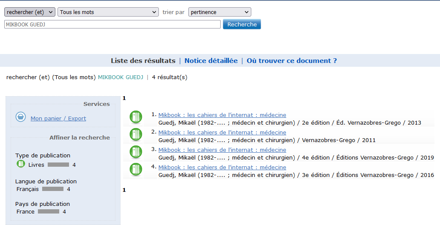Open the Mon panier / Export link
Viewport: 440px width, 225px height.
[58, 119]
